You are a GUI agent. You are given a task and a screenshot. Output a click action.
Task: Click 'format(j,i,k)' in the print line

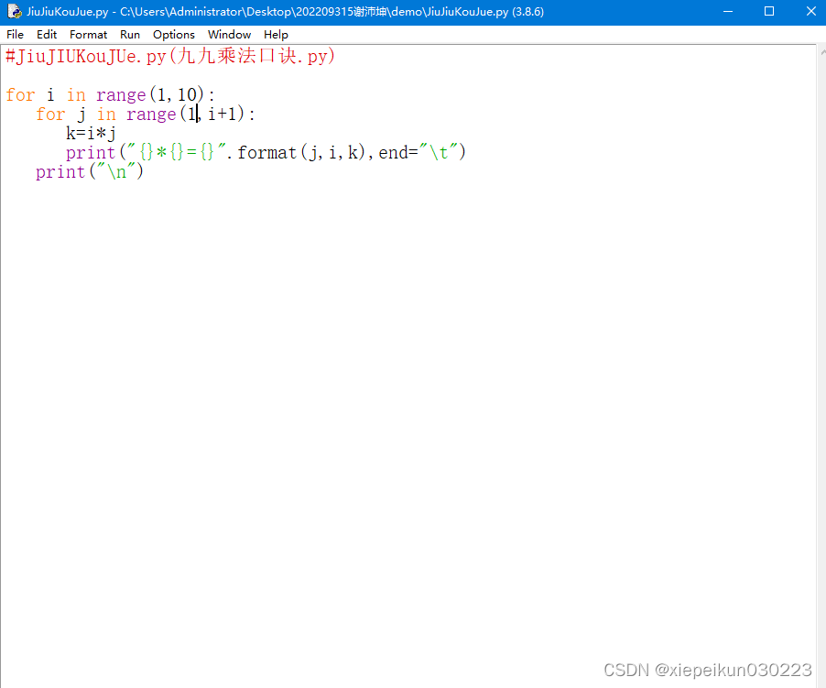click(x=301, y=153)
